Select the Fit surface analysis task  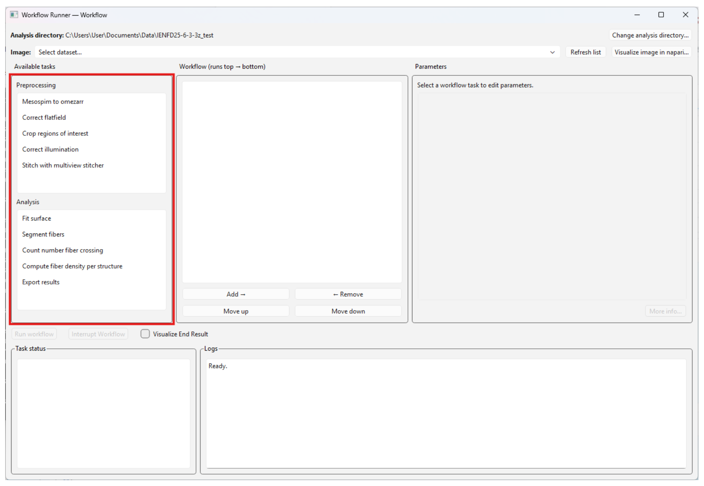[37, 218]
